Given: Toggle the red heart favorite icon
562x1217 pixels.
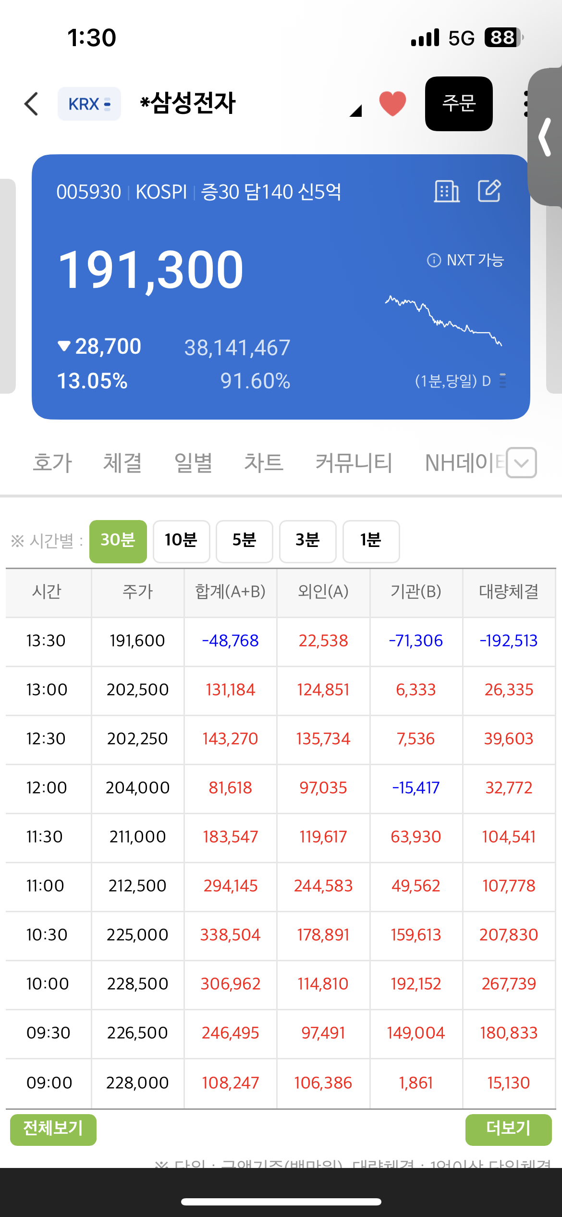Looking at the screenshot, I should tap(392, 104).
